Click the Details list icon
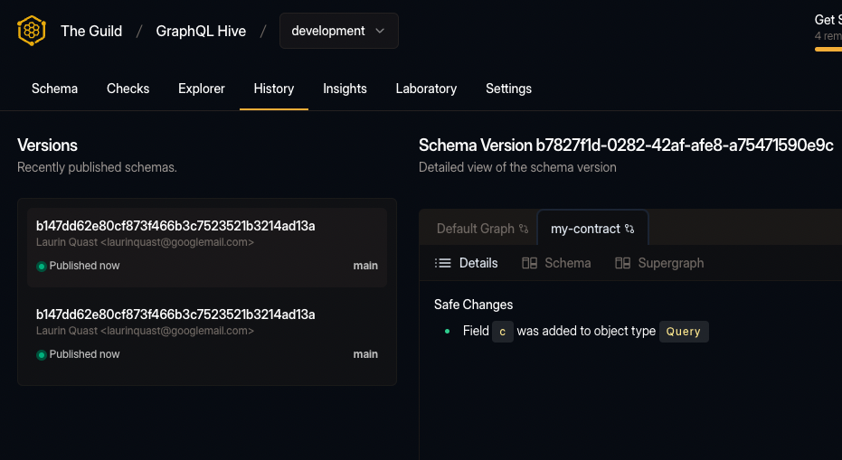This screenshot has width=842, height=460. coord(443,263)
